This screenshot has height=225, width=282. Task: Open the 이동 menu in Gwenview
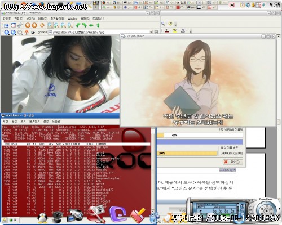click(x=42, y=19)
